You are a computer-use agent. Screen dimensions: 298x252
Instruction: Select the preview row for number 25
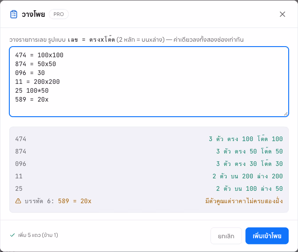(149, 189)
